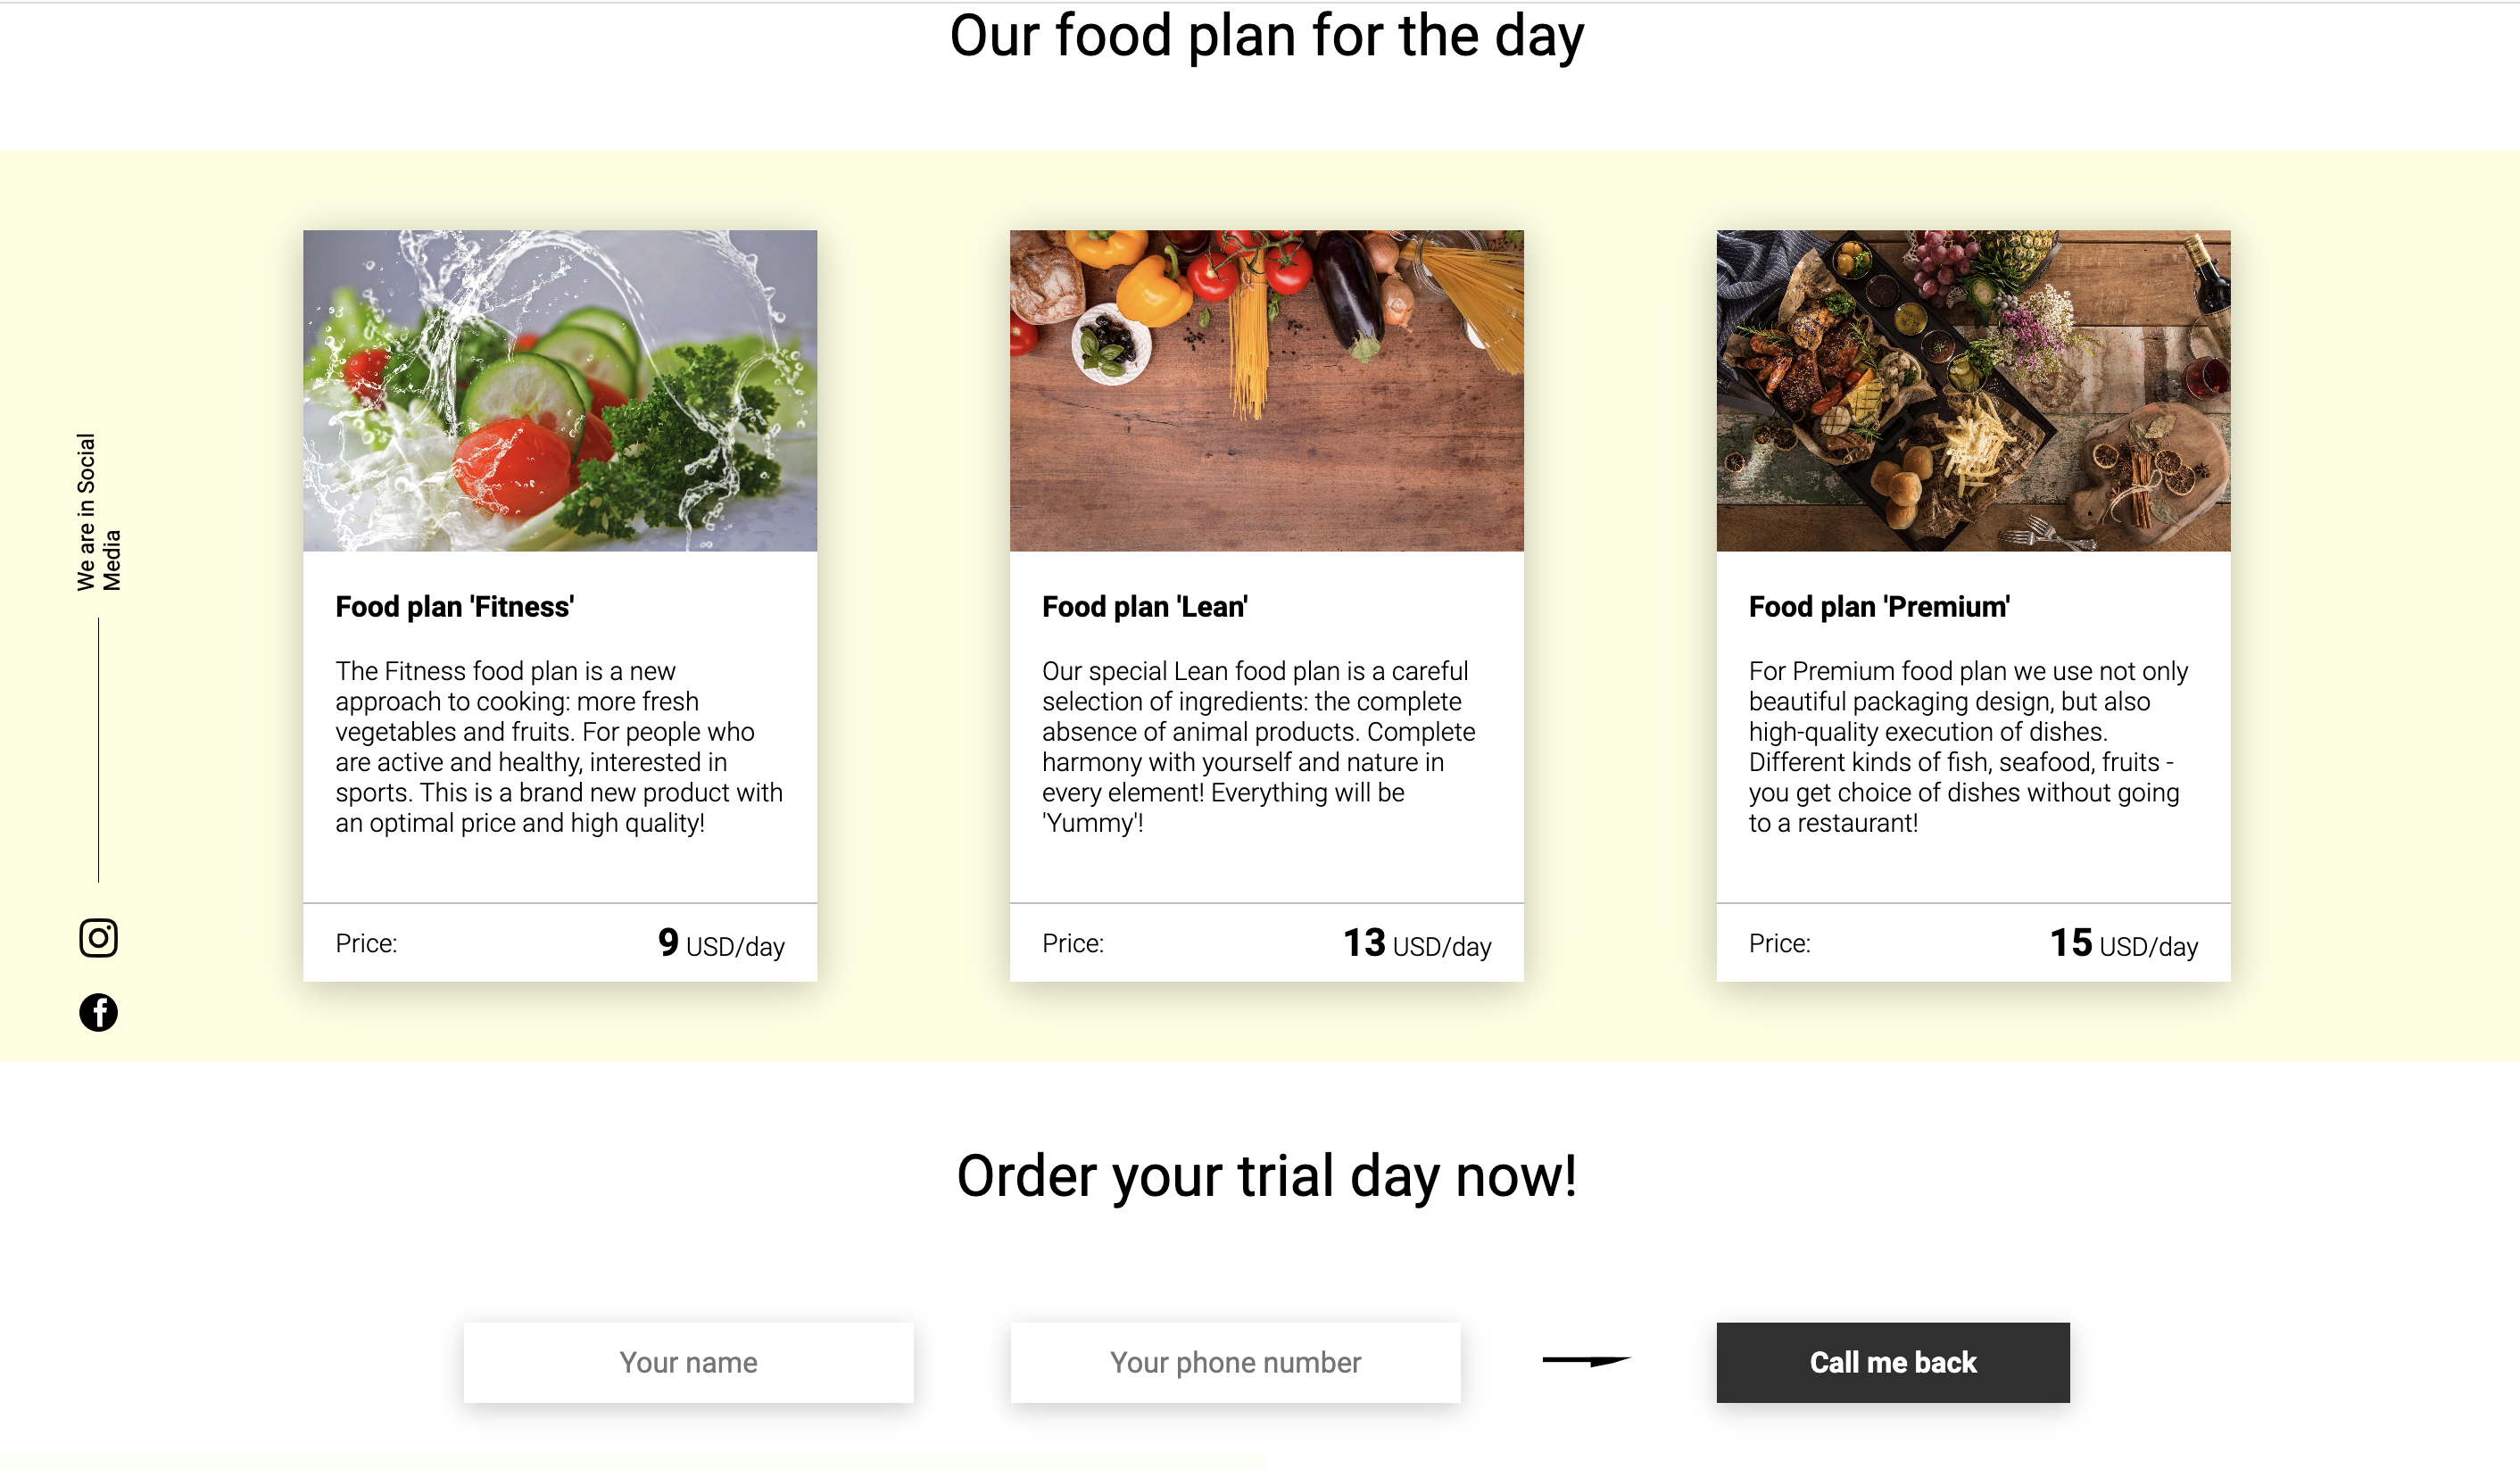This screenshot has height=1469, width=2520.
Task: Select the 'Fitness' food plan image
Action: click(x=560, y=390)
